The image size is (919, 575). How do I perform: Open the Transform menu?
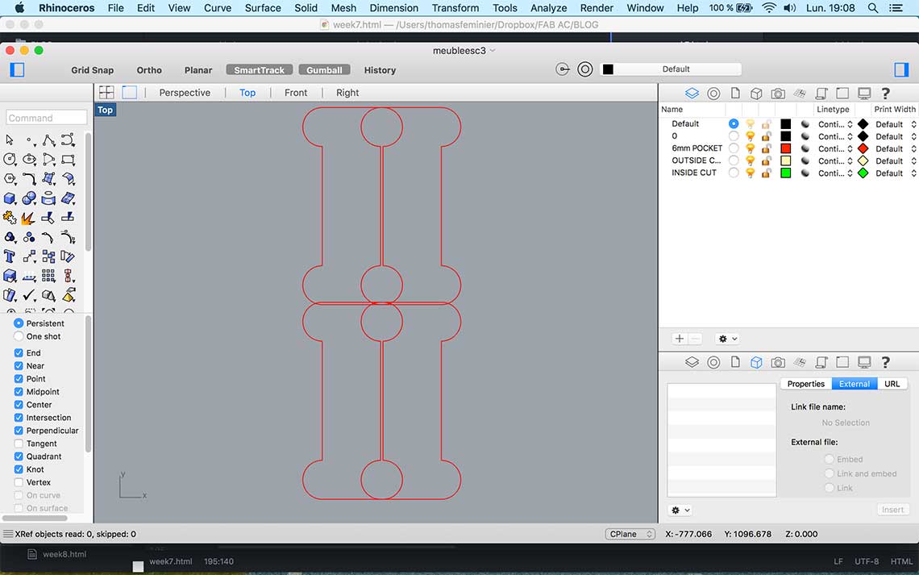[455, 8]
